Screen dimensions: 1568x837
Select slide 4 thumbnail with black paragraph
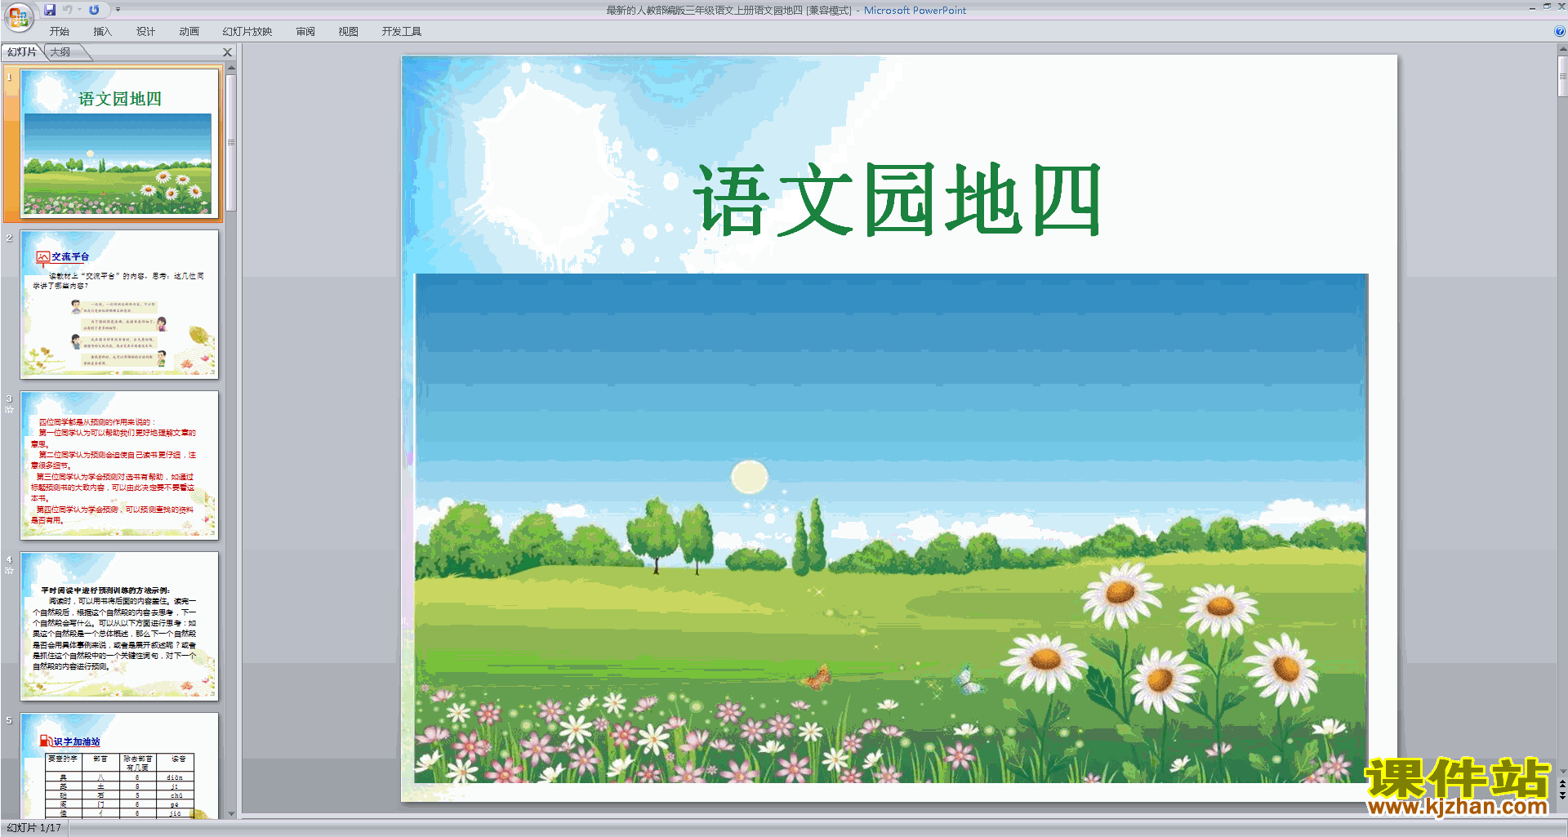coord(119,626)
